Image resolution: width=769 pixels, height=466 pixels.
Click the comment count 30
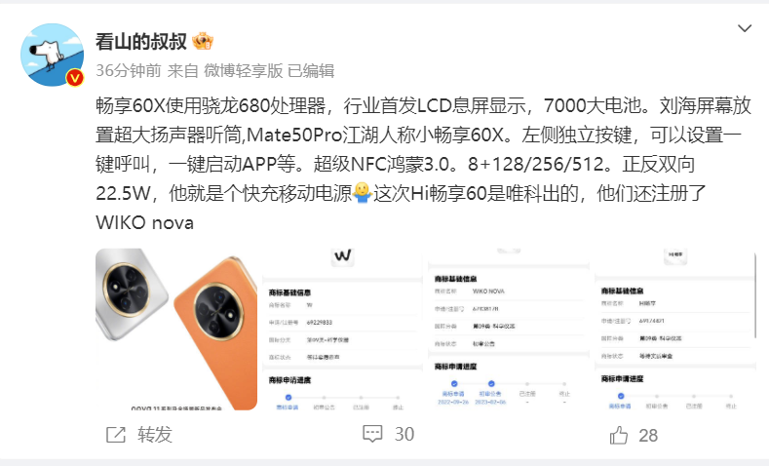[404, 434]
